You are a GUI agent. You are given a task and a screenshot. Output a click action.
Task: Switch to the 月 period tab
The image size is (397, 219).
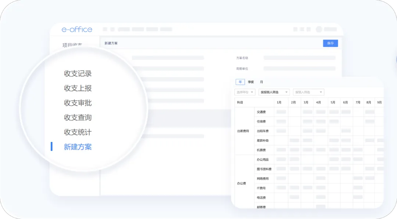(x=261, y=82)
